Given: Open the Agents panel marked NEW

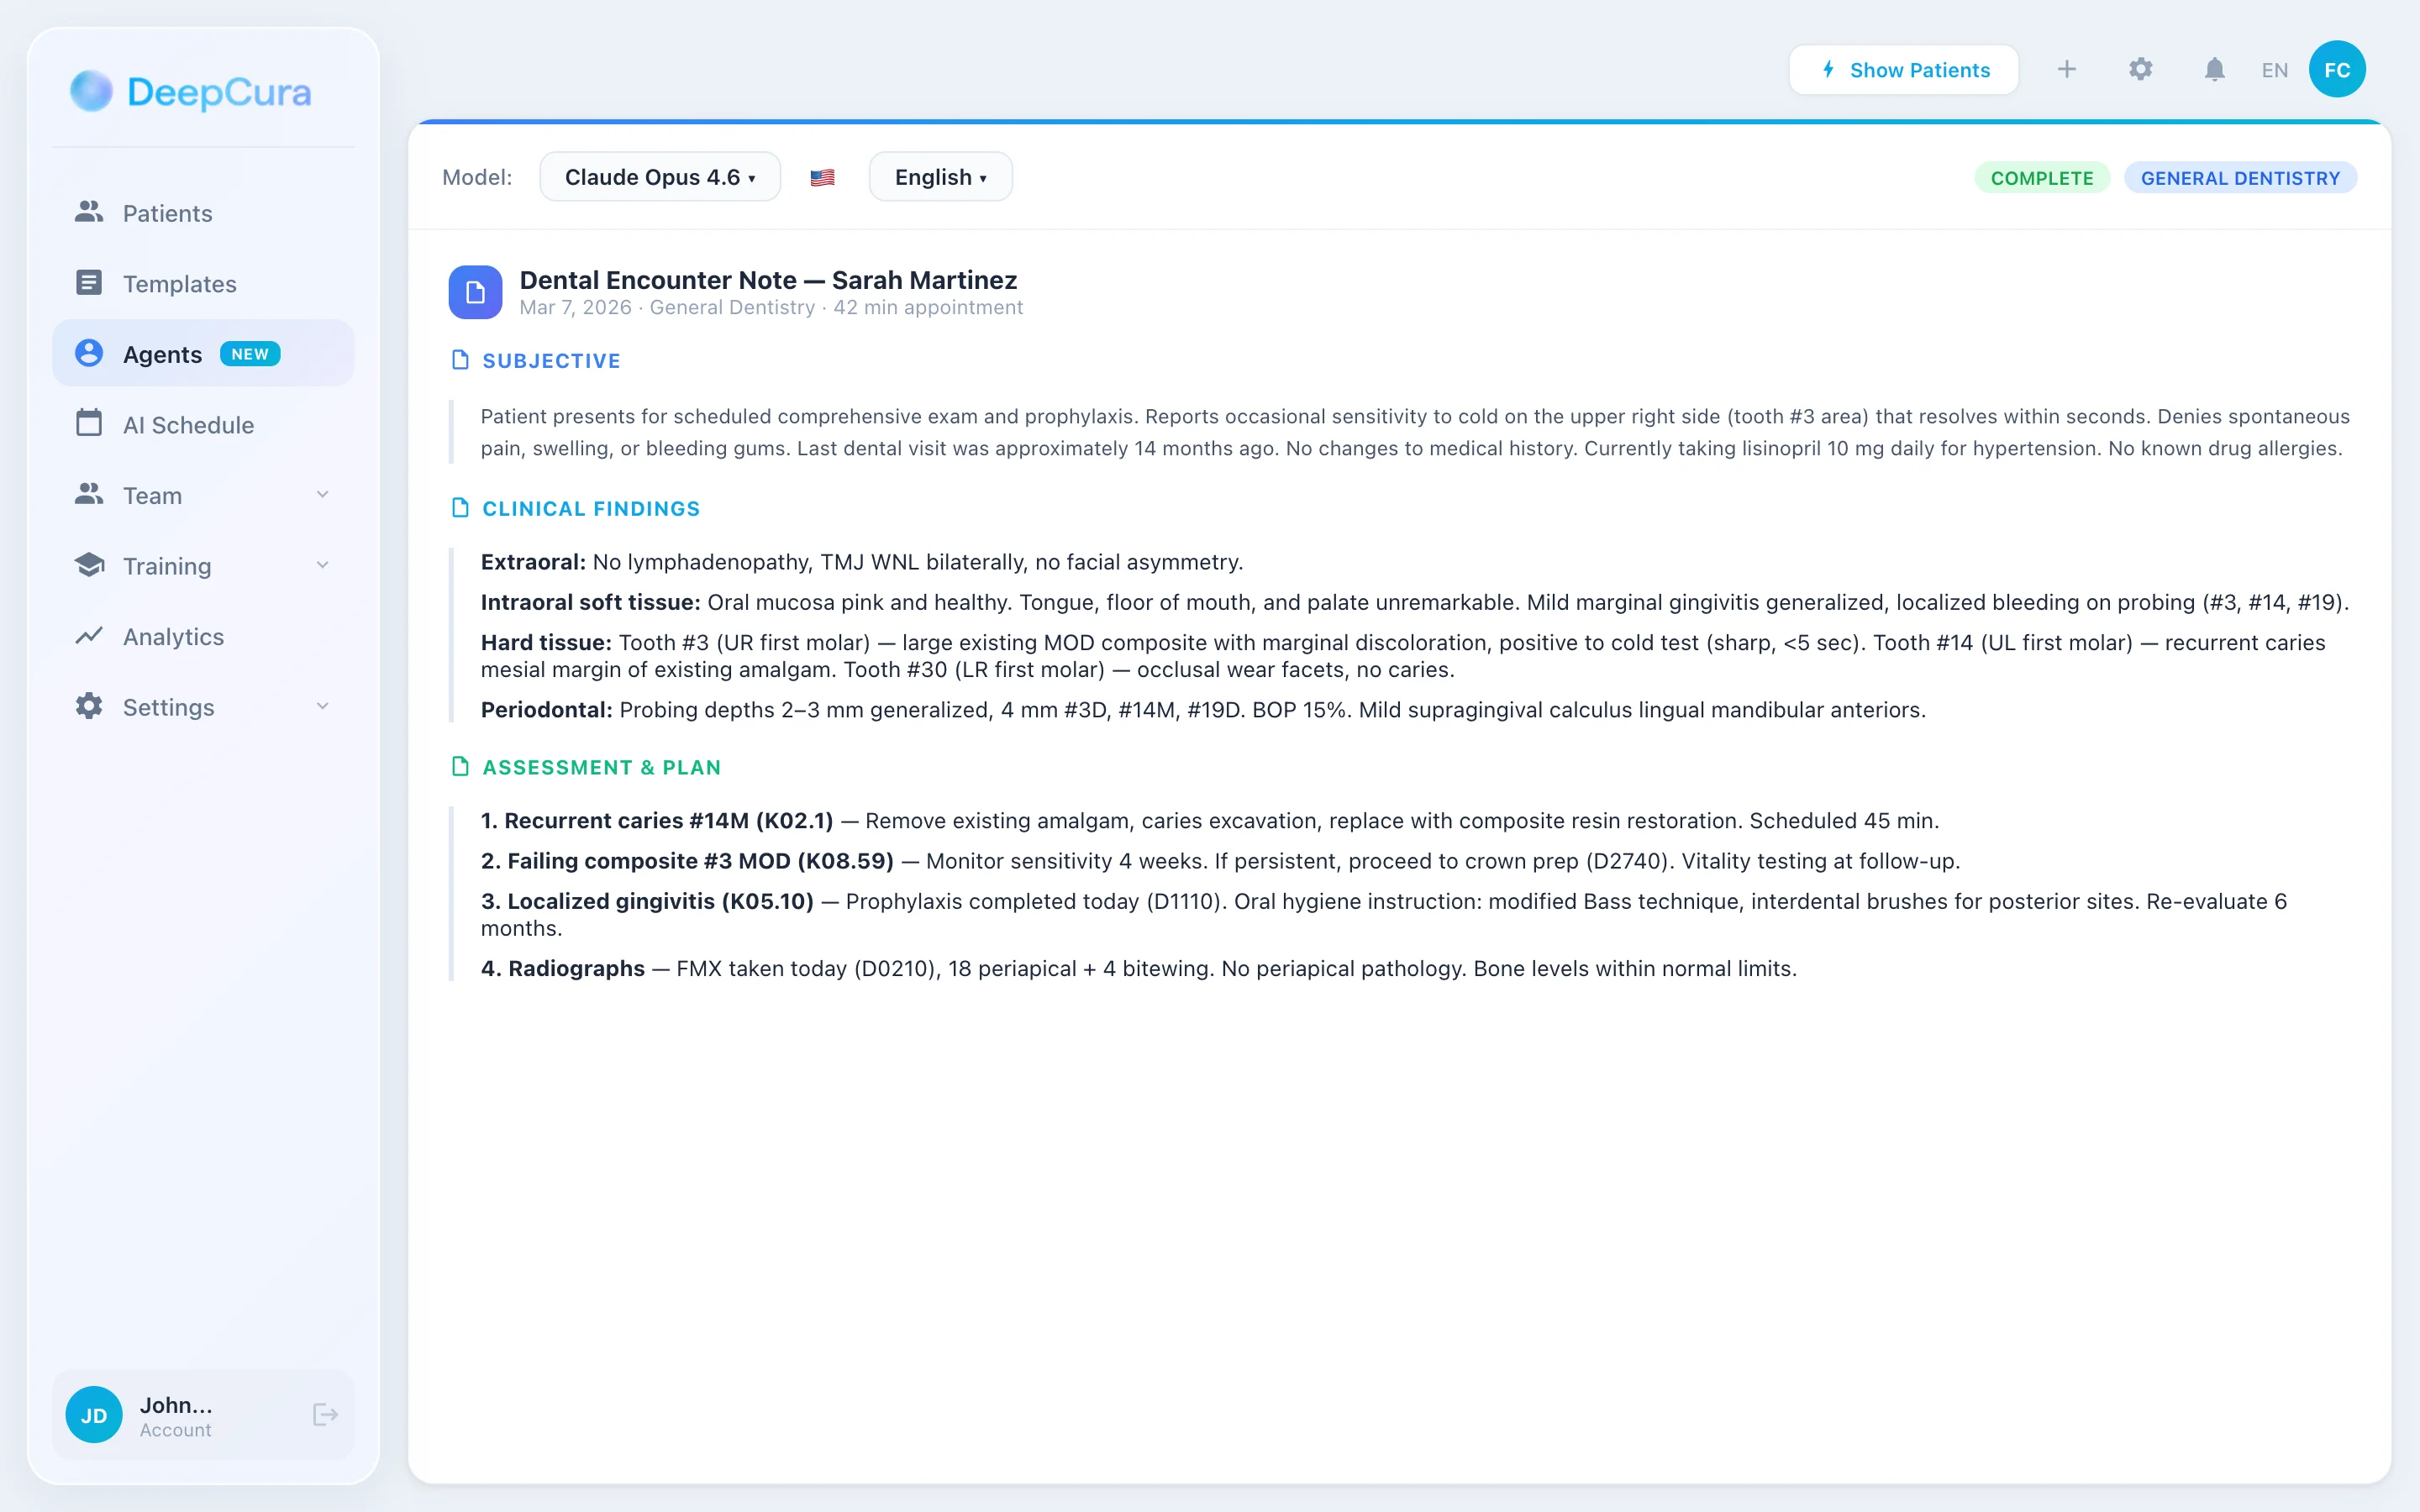Looking at the screenshot, I should (x=163, y=353).
